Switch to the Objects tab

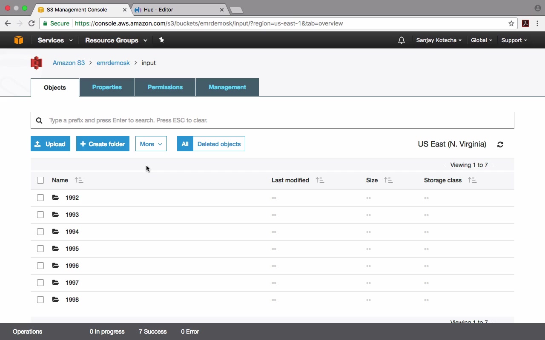coord(55,88)
